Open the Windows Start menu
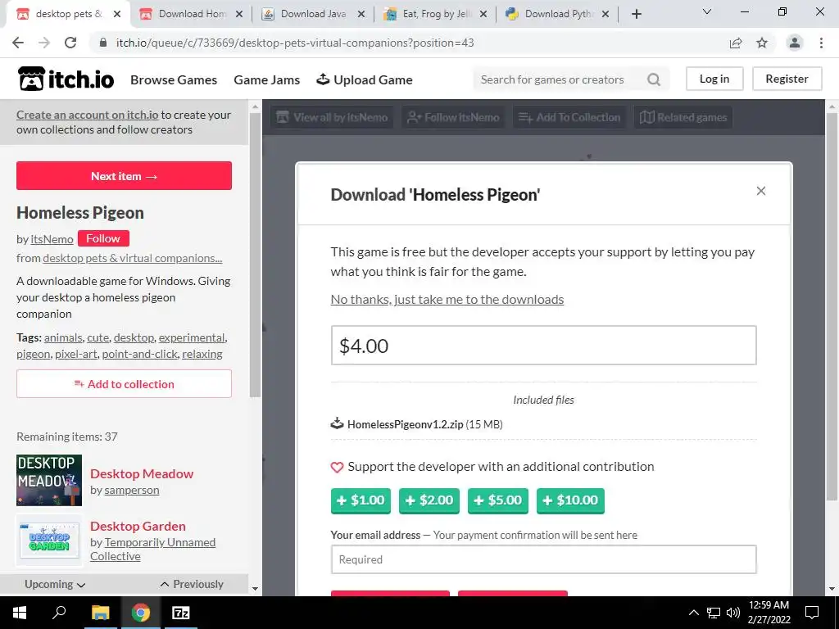This screenshot has height=629, width=839. (20, 613)
